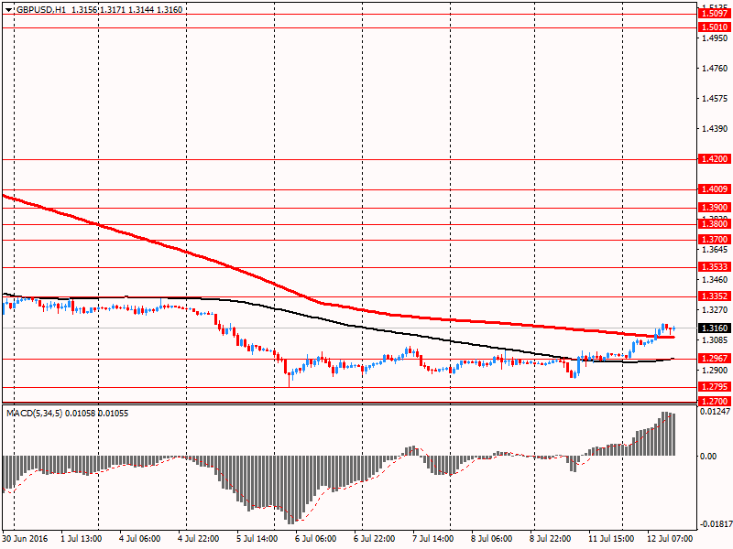Select the 1.2967 support level label
733x549 pixels.
715,359
